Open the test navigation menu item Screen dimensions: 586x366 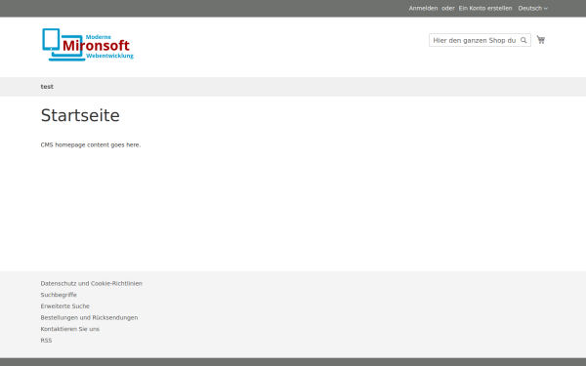click(x=47, y=87)
